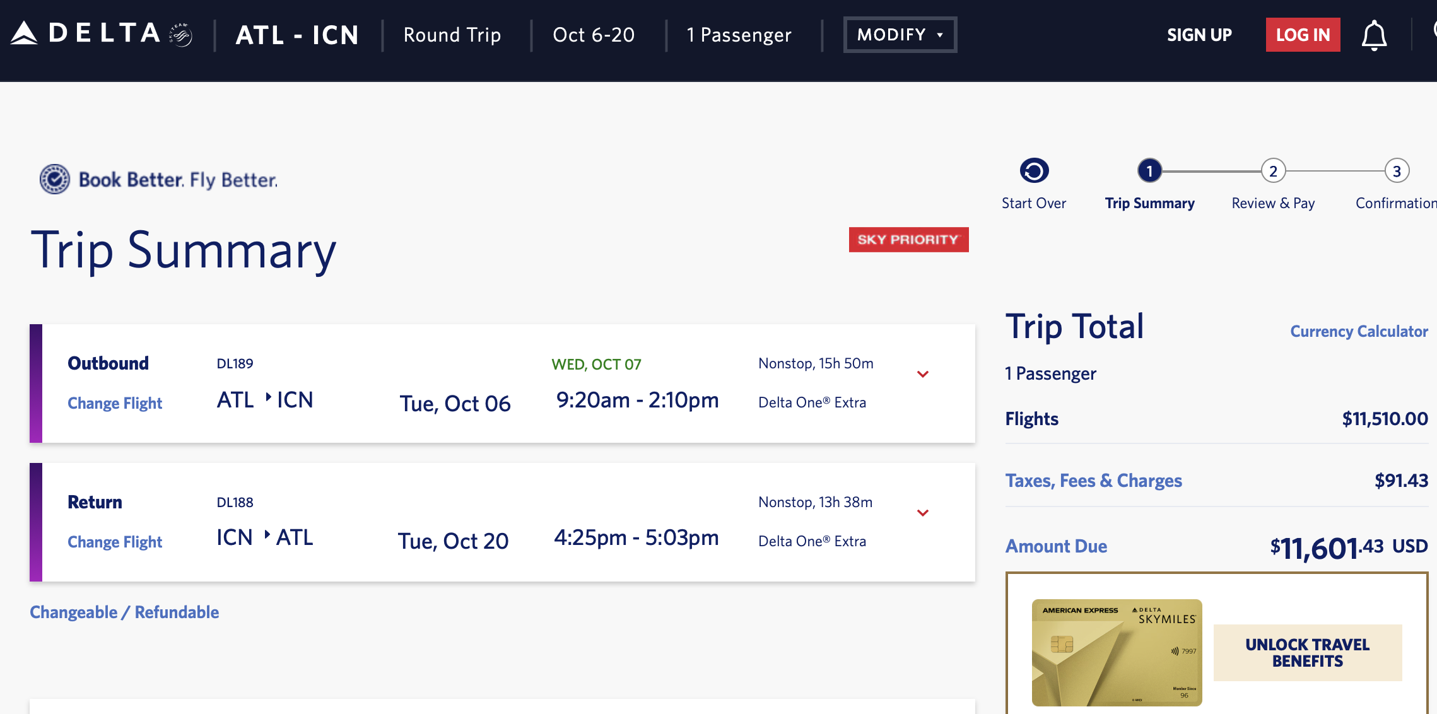Click the SkyMiles American Express card image

pyautogui.click(x=1117, y=653)
